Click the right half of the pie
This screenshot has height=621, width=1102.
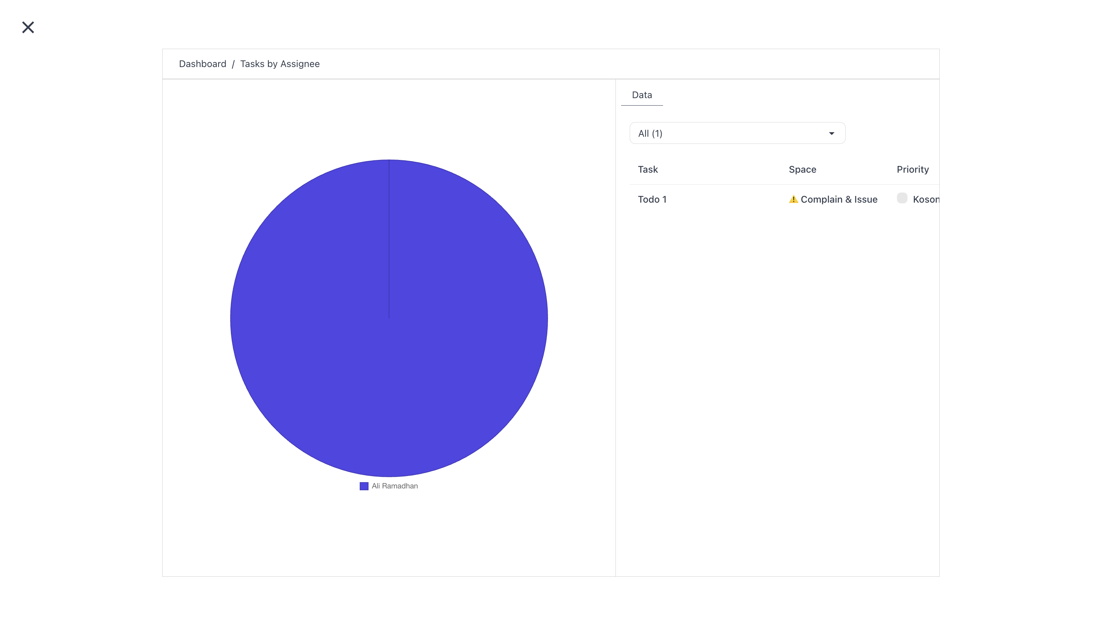(469, 318)
